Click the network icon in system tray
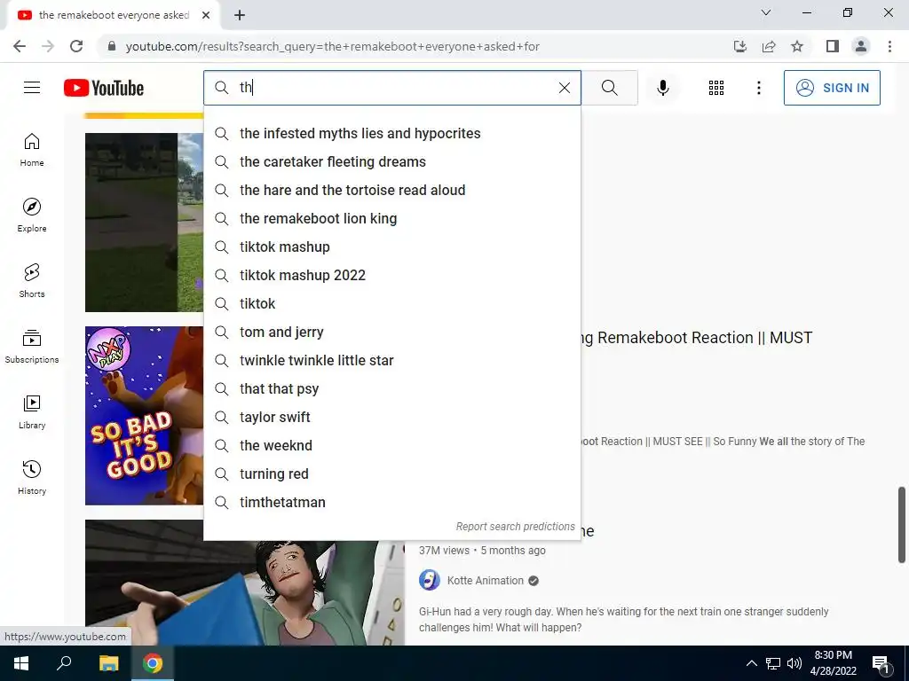The height and width of the screenshot is (681, 909). (x=773, y=663)
